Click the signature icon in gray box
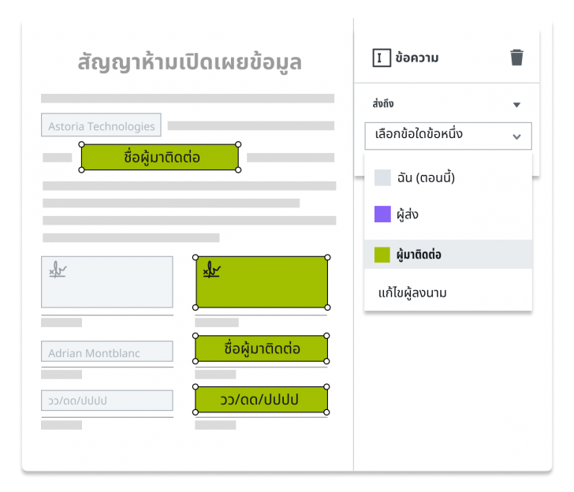The height and width of the screenshot is (492, 574). click(58, 270)
